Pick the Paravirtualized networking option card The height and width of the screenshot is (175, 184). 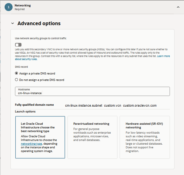(x=92, y=137)
